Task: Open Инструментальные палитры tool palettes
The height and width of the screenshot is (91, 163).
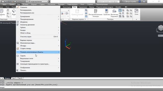Action: click(x=96, y=13)
